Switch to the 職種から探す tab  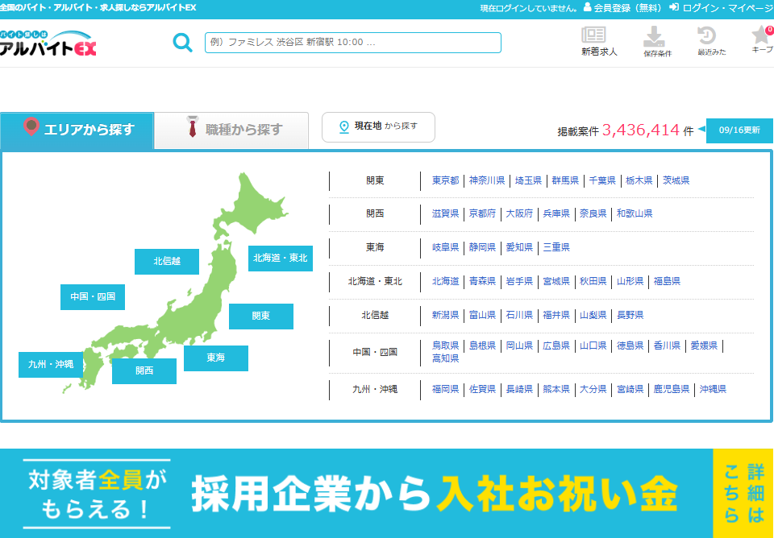coord(231,130)
